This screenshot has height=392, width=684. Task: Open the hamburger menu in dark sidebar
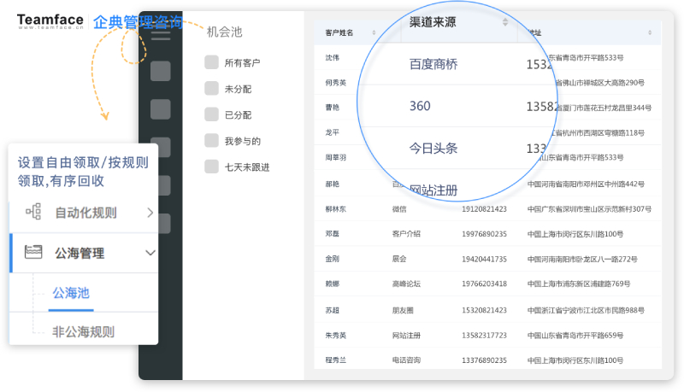tap(161, 35)
